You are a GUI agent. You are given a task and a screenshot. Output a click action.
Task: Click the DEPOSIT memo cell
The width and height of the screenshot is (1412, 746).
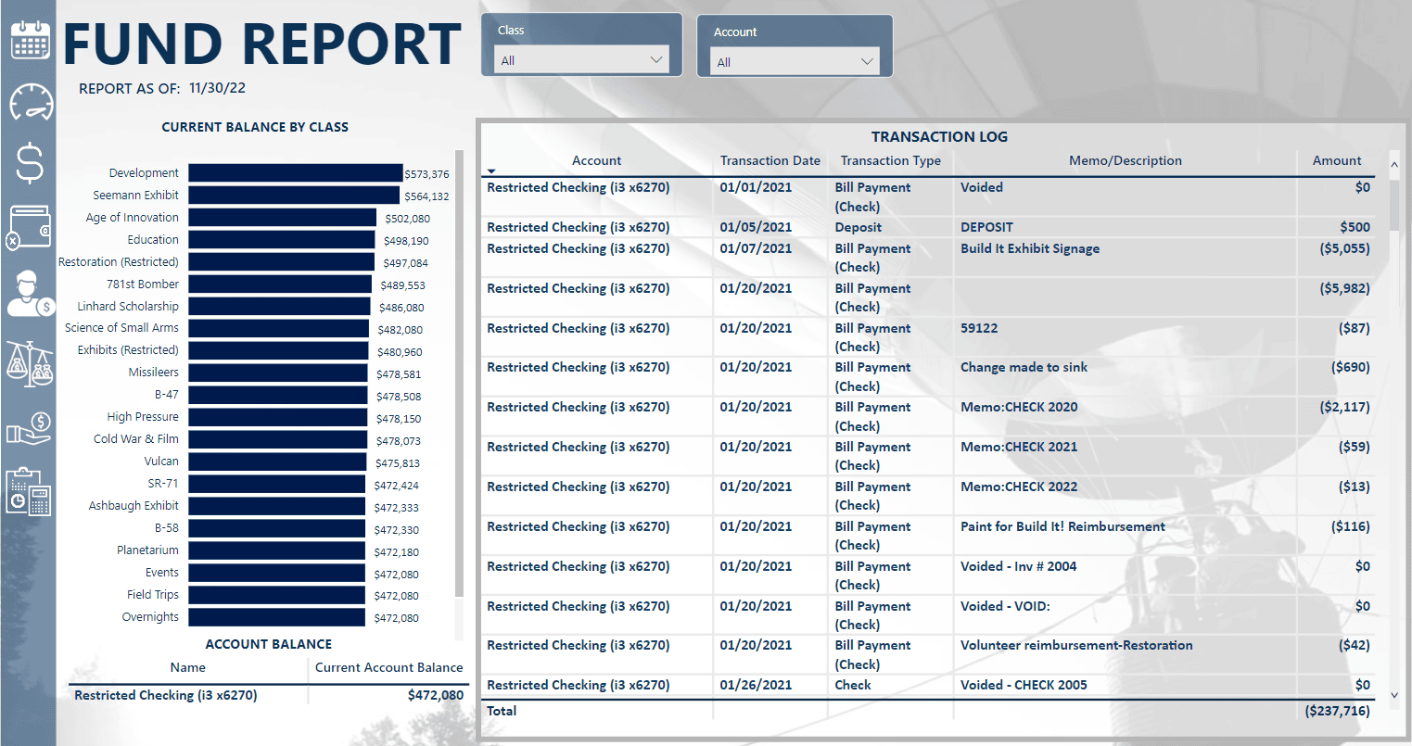986,227
